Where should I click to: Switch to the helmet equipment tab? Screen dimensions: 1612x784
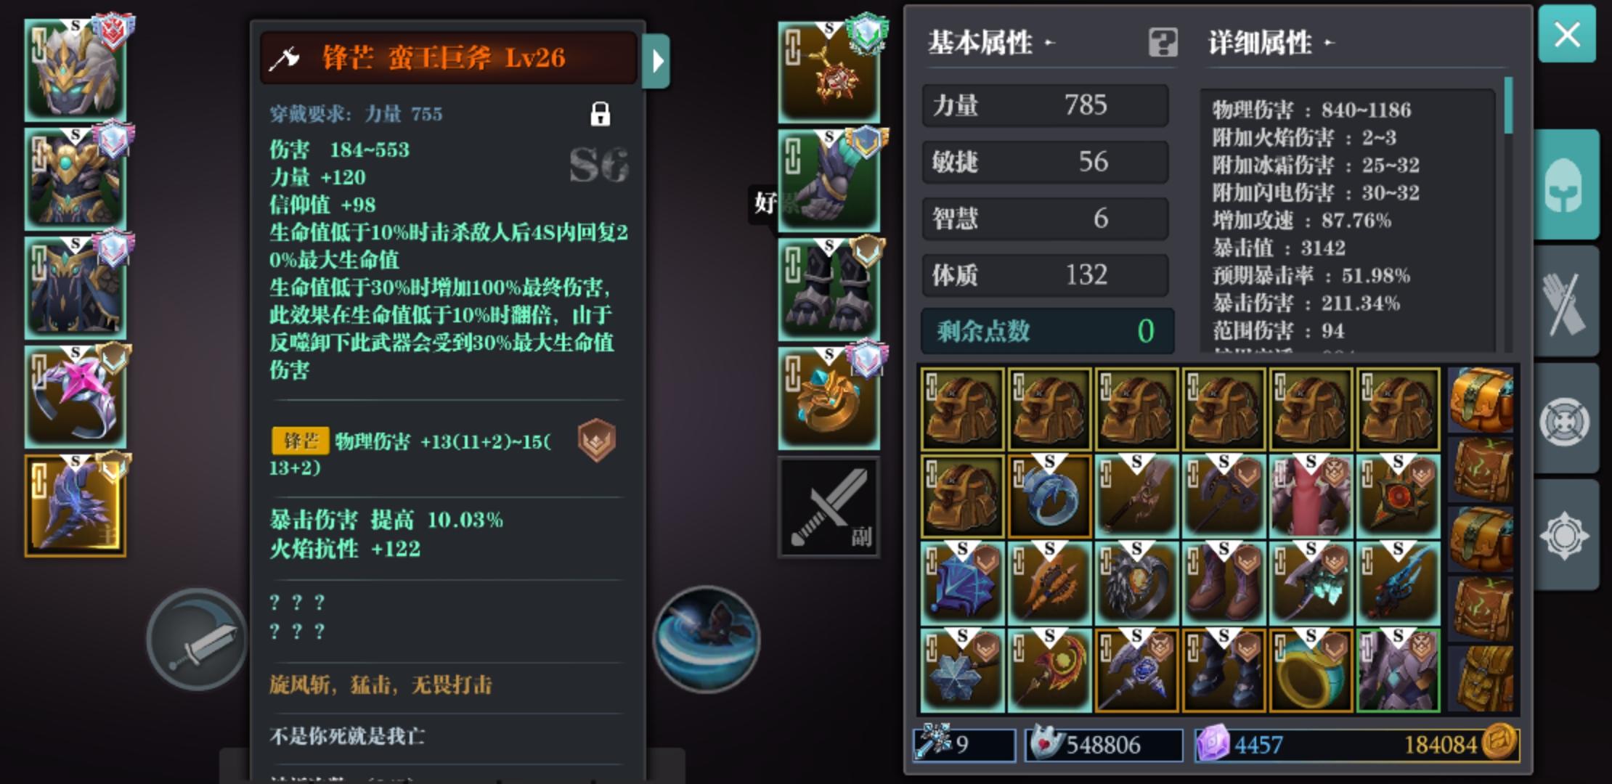coord(1566,184)
